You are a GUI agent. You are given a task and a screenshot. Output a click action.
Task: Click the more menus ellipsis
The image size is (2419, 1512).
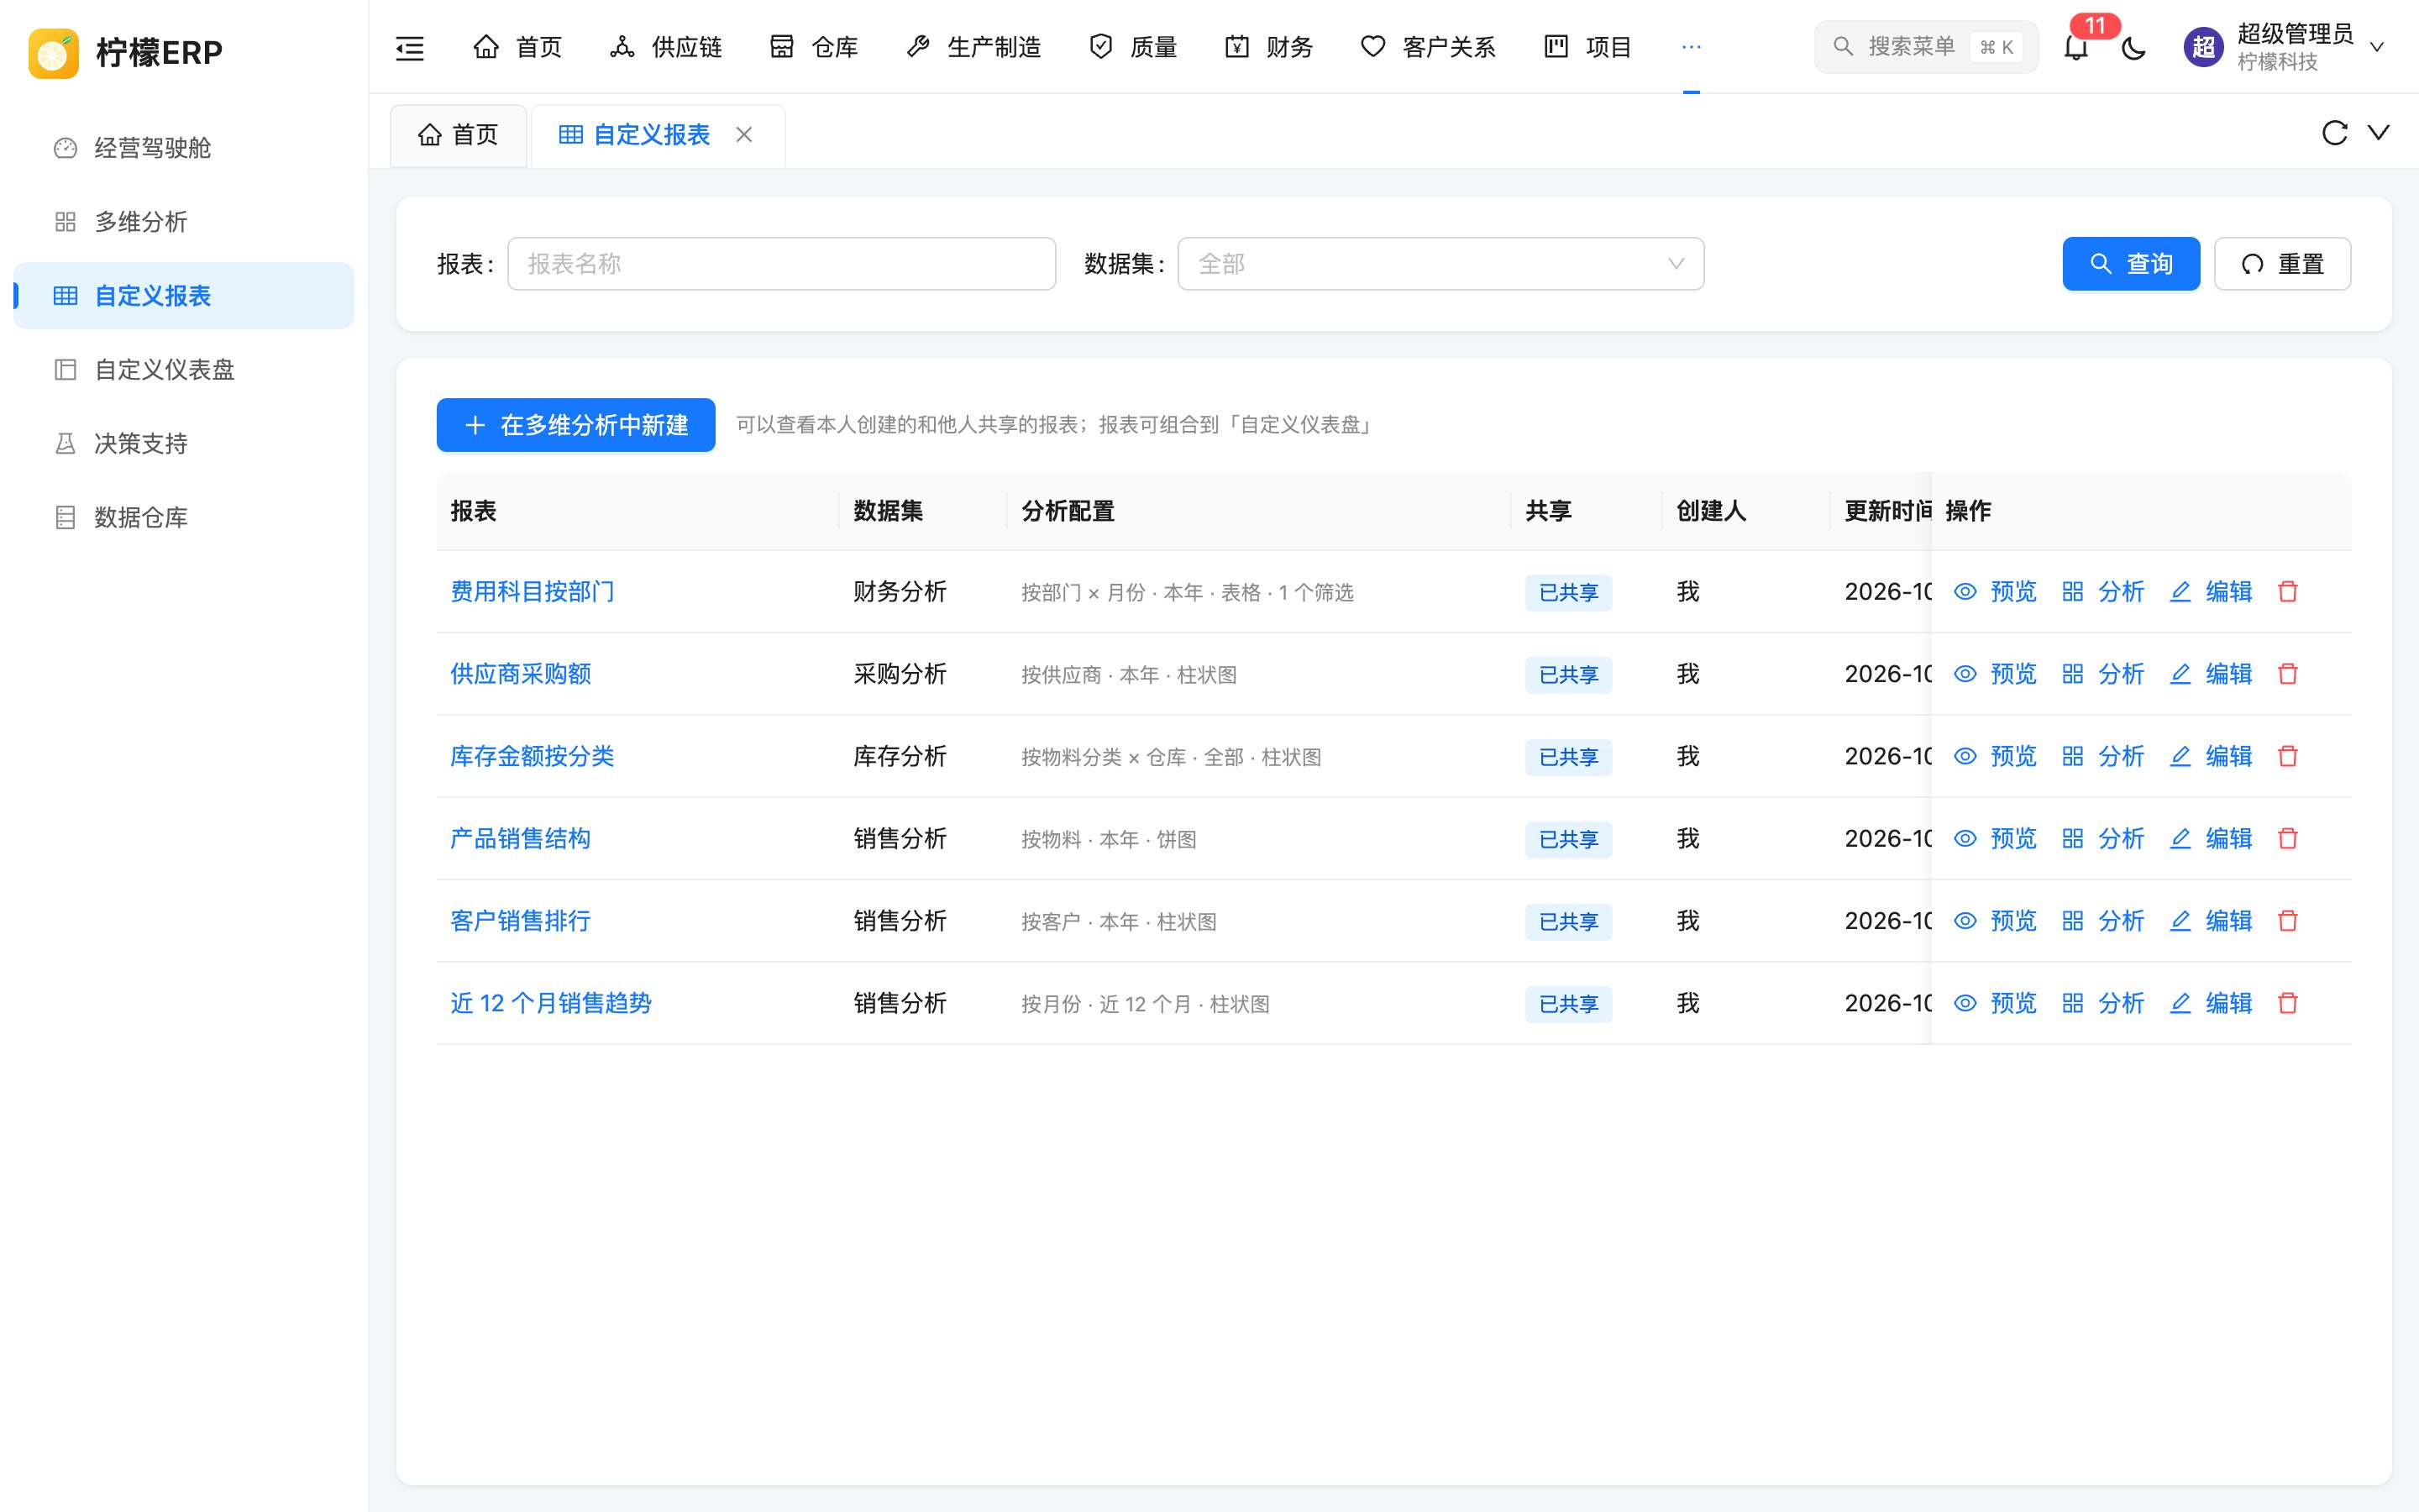coord(1692,47)
